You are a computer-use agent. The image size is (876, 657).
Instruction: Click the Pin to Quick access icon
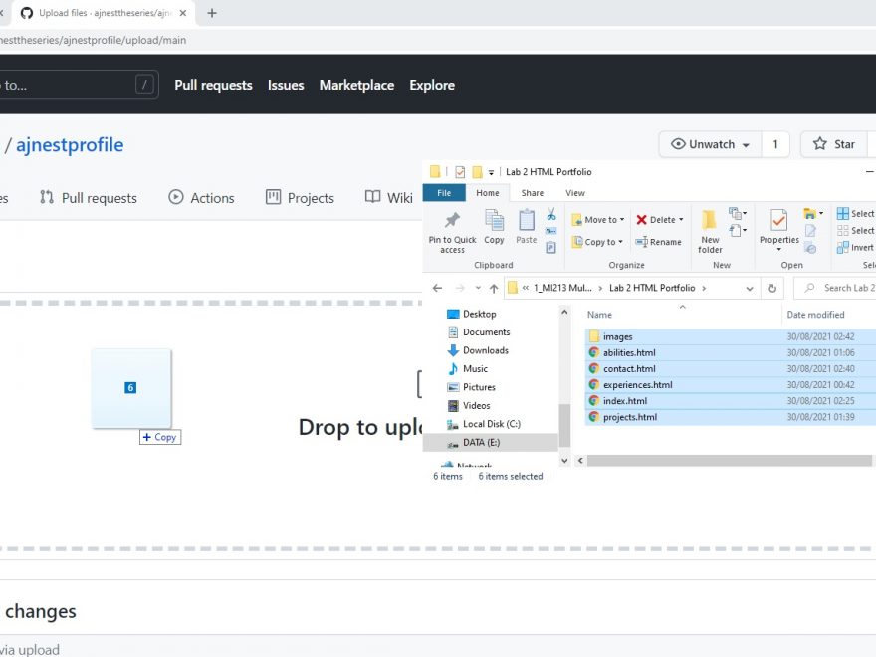pos(452,221)
